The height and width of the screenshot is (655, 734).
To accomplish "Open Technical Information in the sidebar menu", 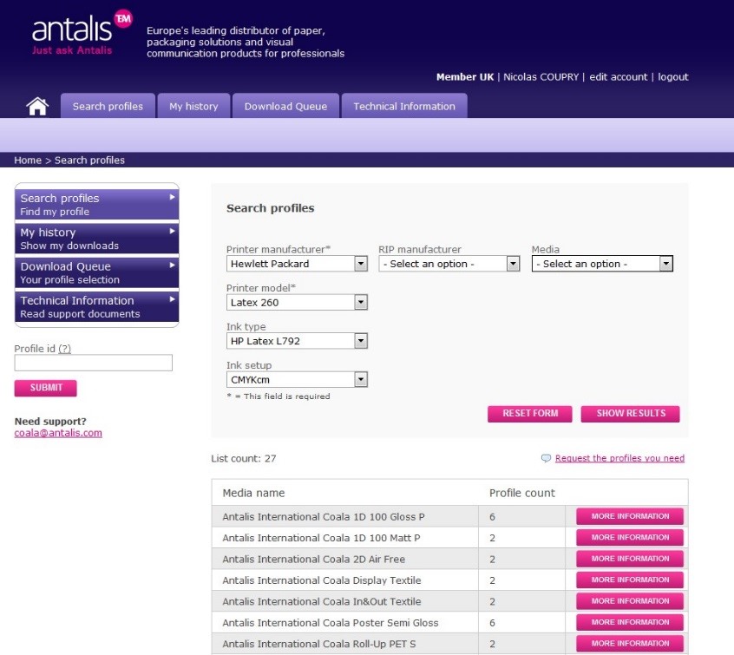I will (97, 306).
